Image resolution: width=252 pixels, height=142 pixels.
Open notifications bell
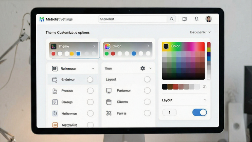click(197, 19)
